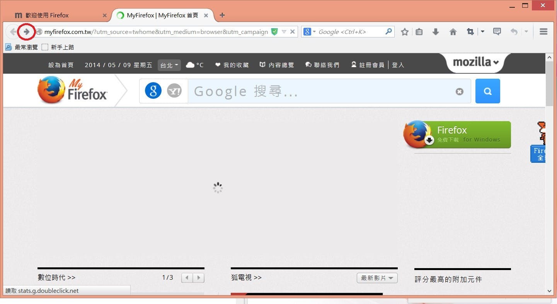Open dropdown arrow beside the undo icon
This screenshot has height=304, width=557.
click(x=526, y=32)
